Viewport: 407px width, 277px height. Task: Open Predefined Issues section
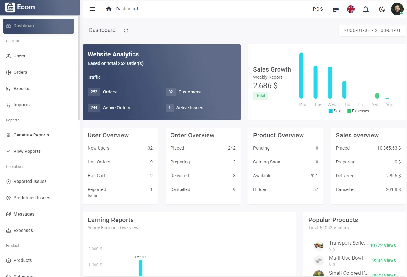click(32, 198)
